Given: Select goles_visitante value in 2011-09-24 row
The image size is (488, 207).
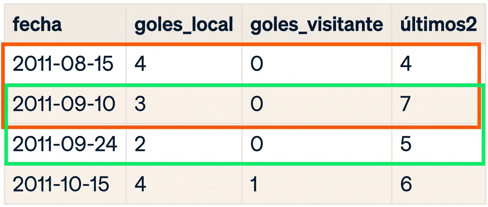Looking at the screenshot, I should [257, 144].
